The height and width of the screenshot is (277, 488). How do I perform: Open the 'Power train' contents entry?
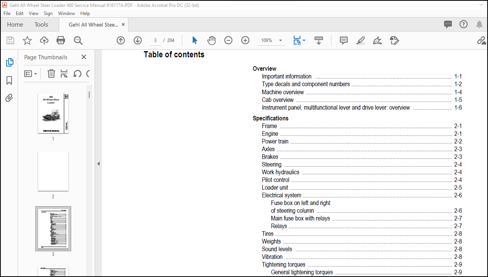275,141
